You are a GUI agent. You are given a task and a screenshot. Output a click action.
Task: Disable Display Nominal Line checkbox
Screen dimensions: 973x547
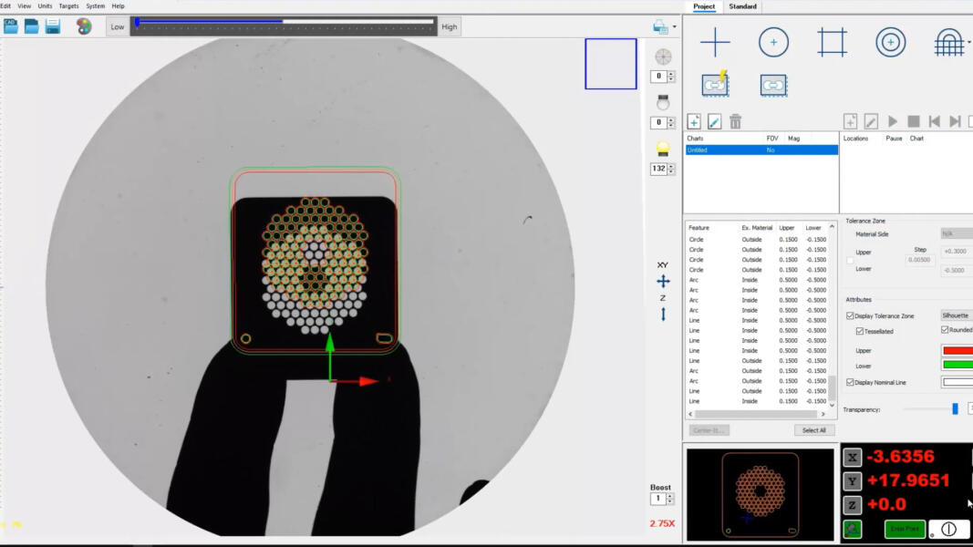(x=851, y=383)
